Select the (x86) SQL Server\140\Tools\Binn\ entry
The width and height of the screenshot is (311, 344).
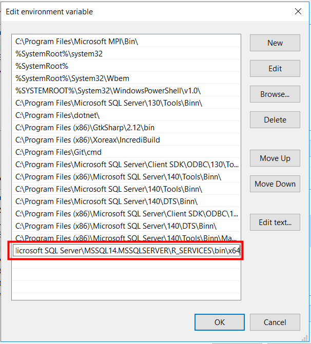(x=126, y=176)
